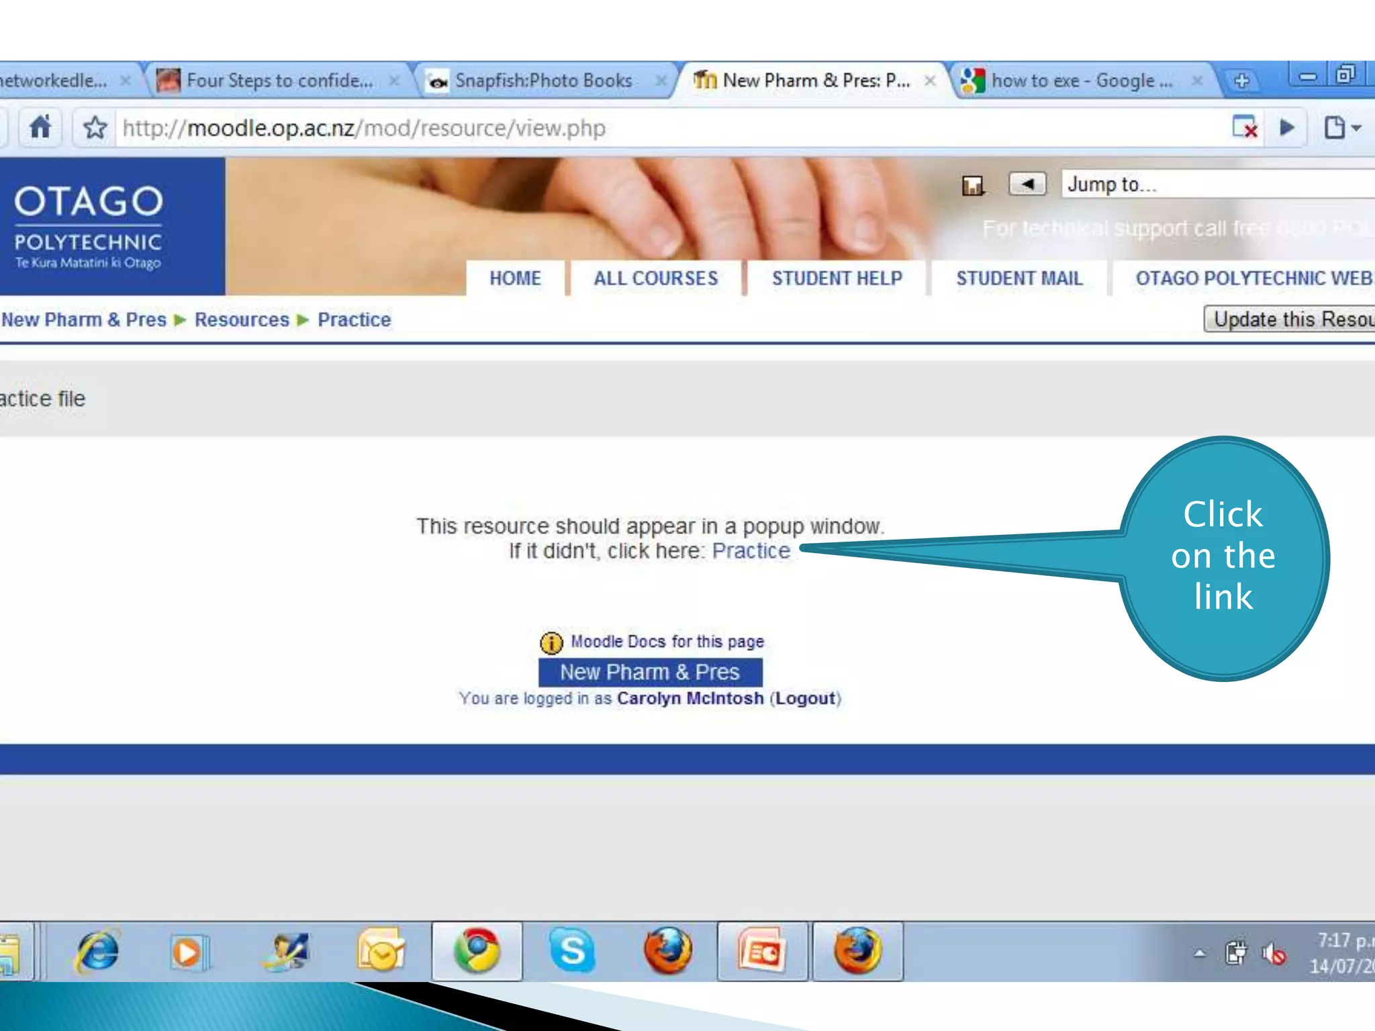This screenshot has height=1031, width=1375.
Task: Open the STUDENT HELP menu item
Action: coord(837,278)
